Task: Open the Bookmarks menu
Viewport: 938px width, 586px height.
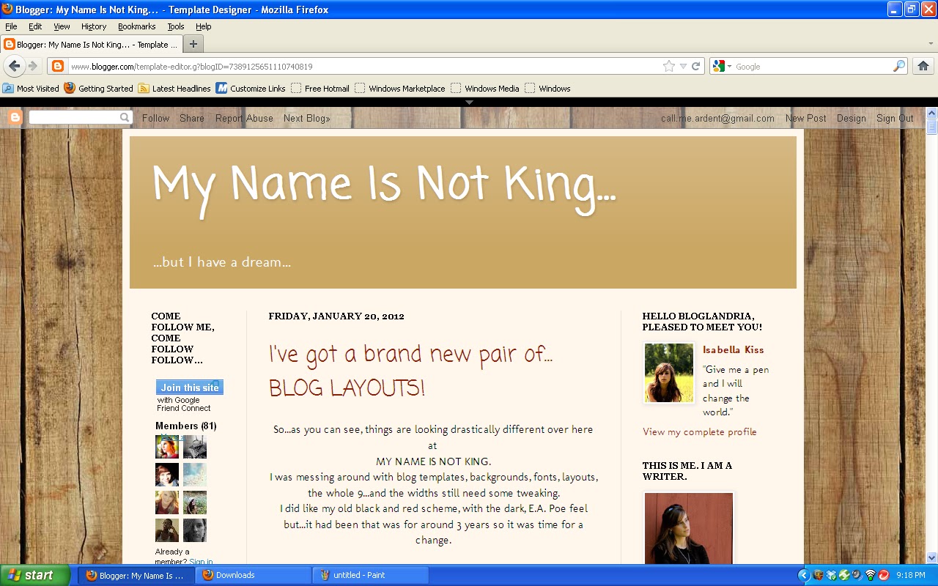Action: click(136, 26)
